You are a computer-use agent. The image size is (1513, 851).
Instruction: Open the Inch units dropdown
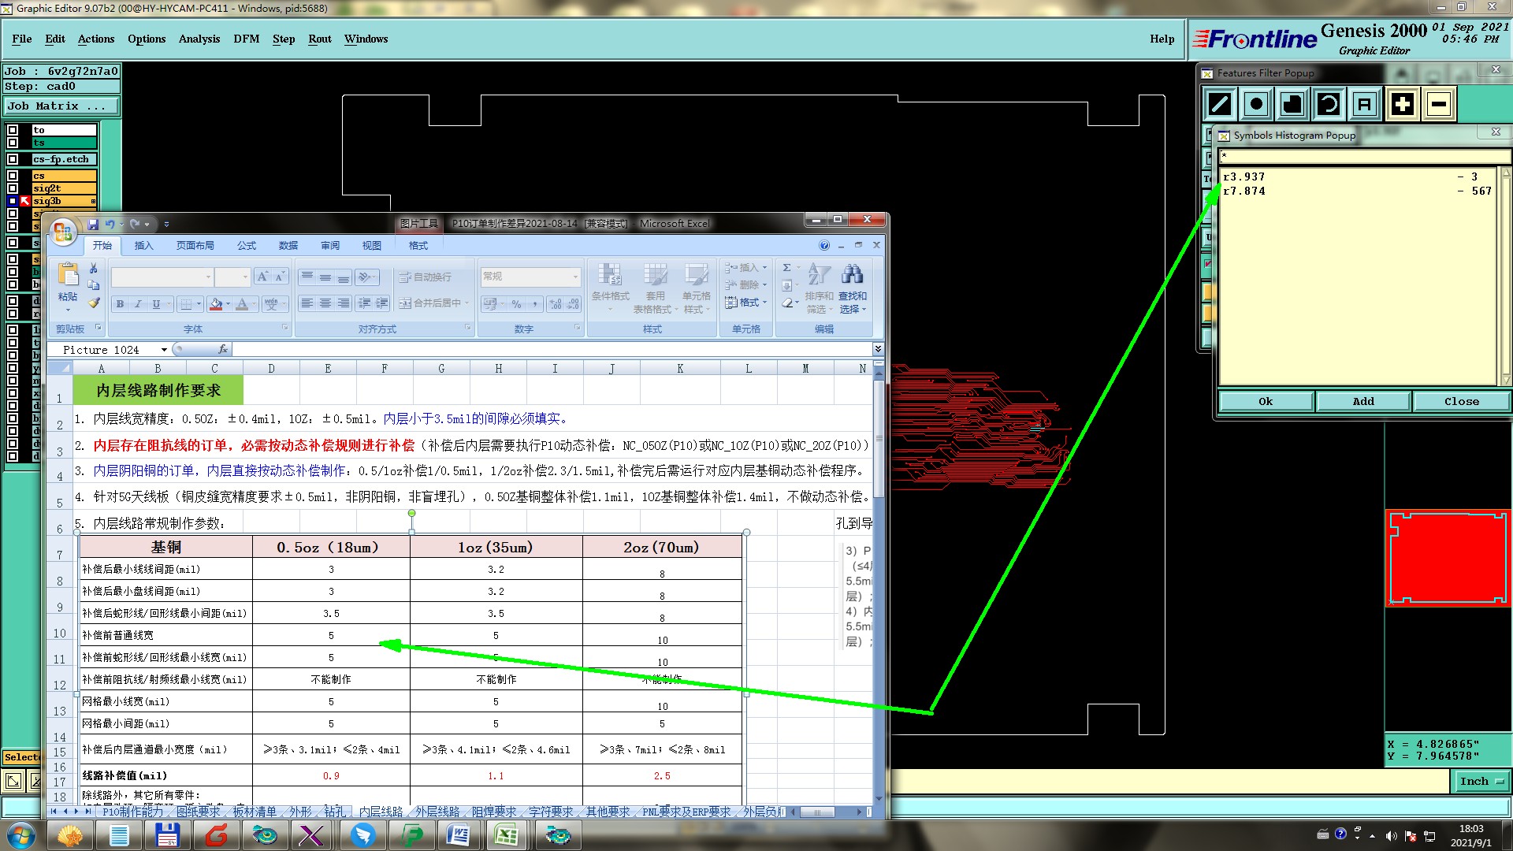point(1481,781)
